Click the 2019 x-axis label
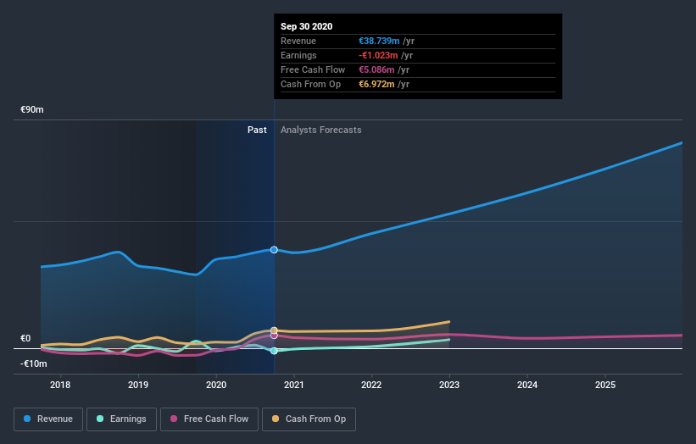The height and width of the screenshot is (444, 696). point(138,385)
